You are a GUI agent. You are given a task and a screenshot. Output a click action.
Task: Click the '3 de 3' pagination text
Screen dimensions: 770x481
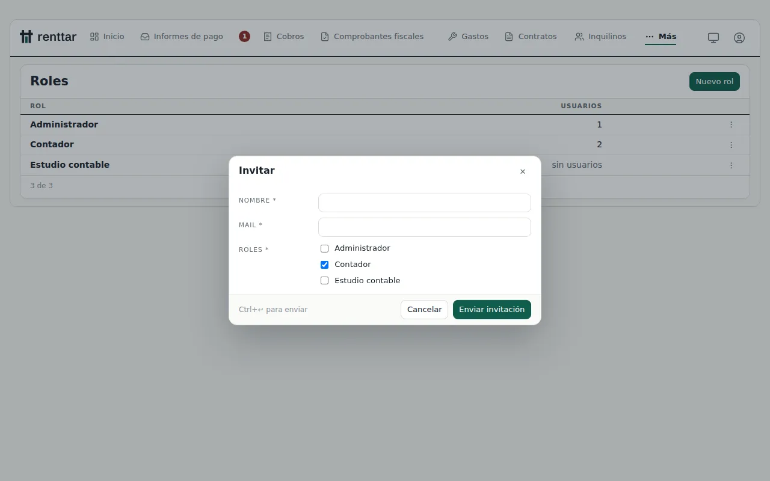click(42, 186)
